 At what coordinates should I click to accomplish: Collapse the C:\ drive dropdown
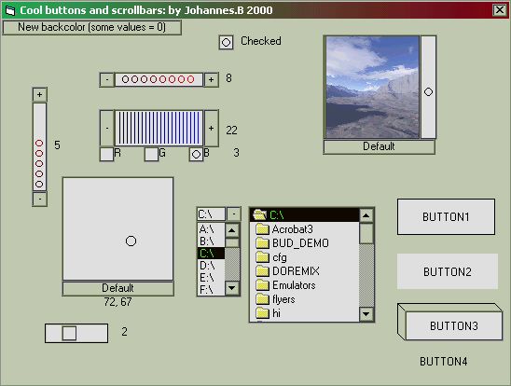click(234, 214)
